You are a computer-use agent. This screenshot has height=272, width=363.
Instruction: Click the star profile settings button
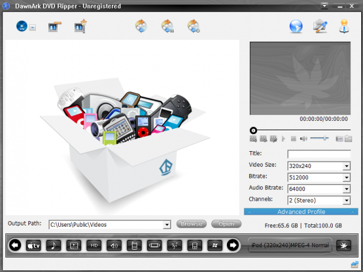(344, 245)
